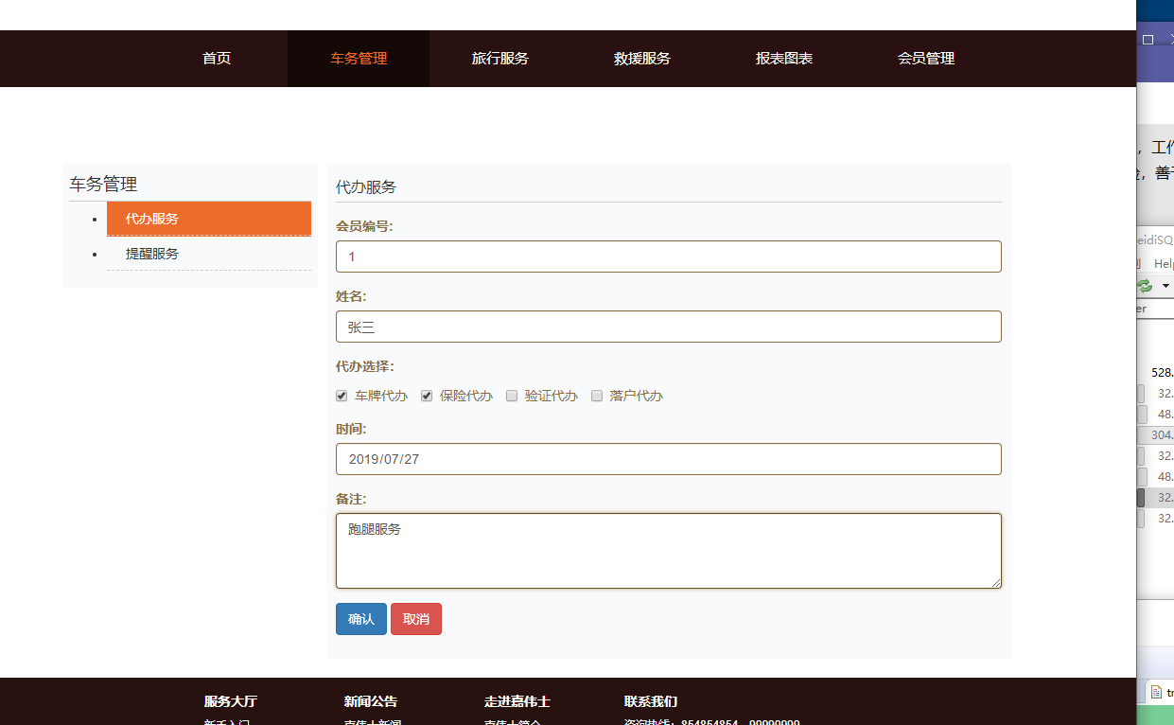Screen dimensions: 1174x725
Task: Open the 救援服务 section
Action: click(x=642, y=58)
